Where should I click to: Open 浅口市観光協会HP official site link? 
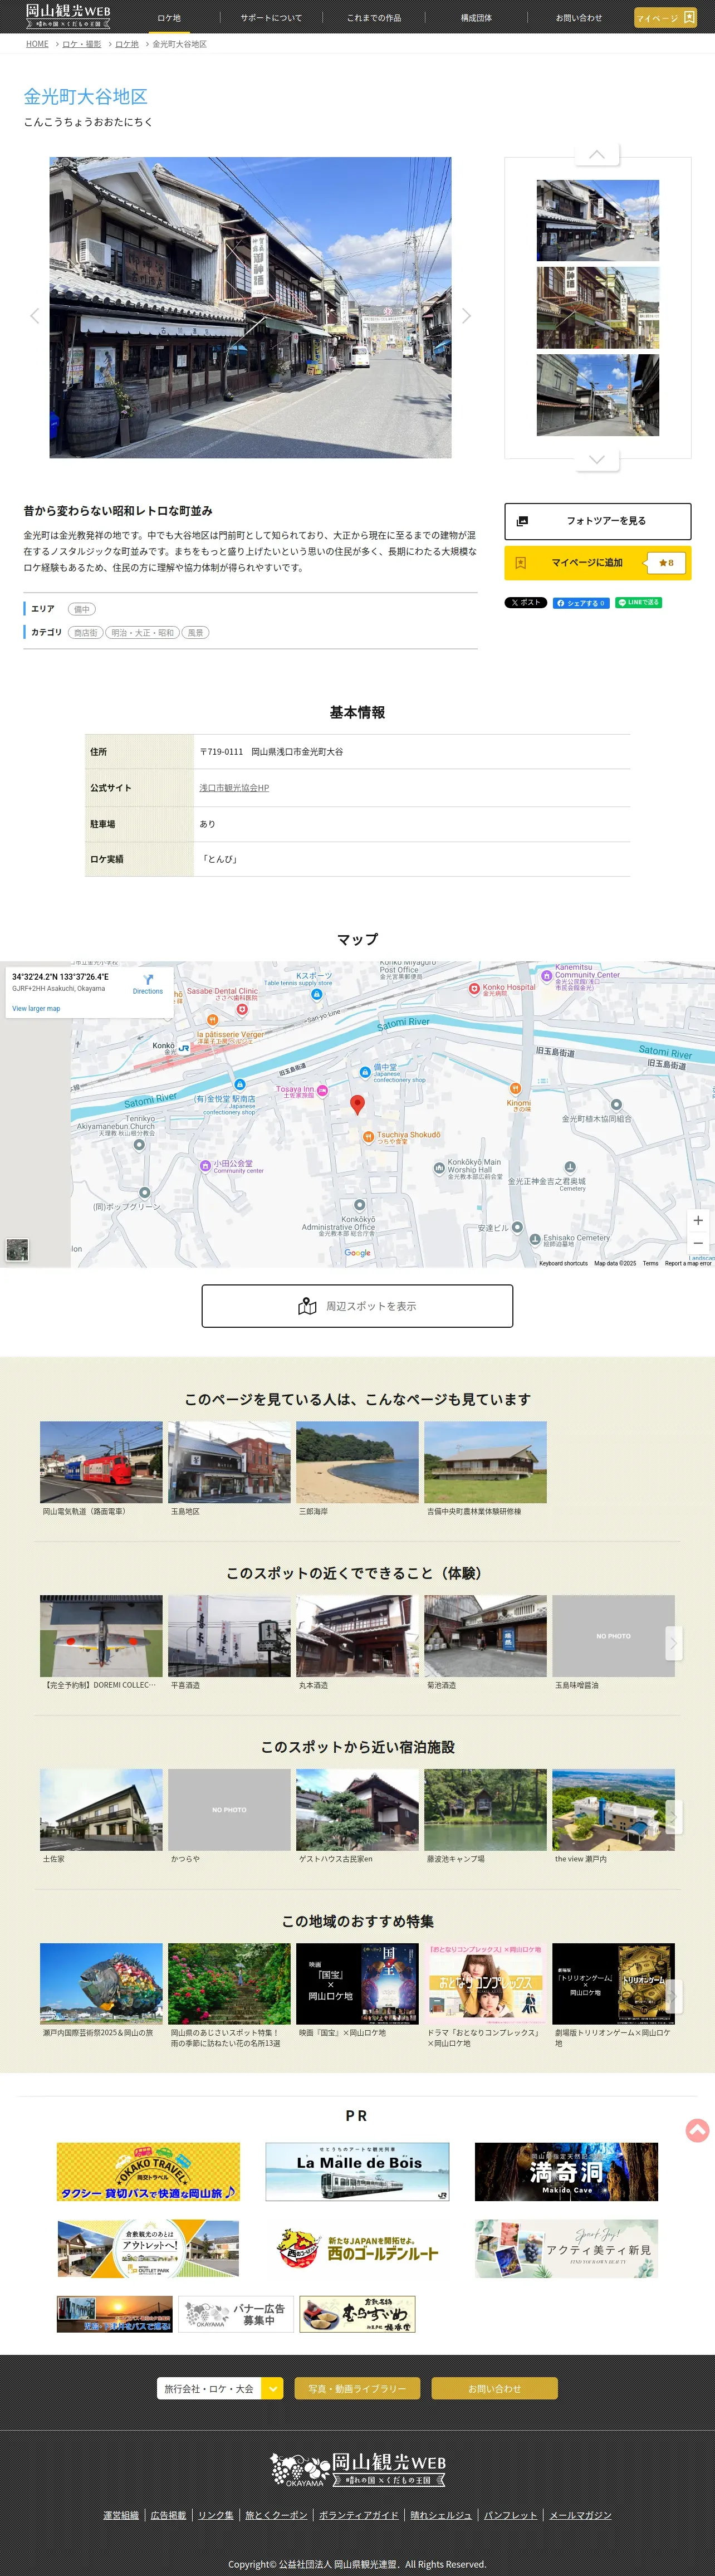(234, 788)
